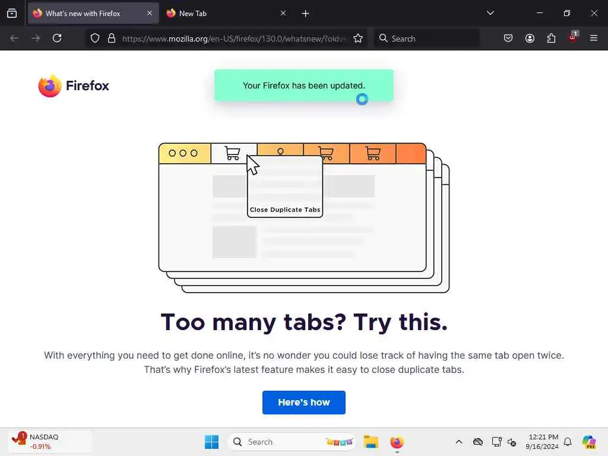Click the display connection tray icon

pyautogui.click(x=496, y=442)
